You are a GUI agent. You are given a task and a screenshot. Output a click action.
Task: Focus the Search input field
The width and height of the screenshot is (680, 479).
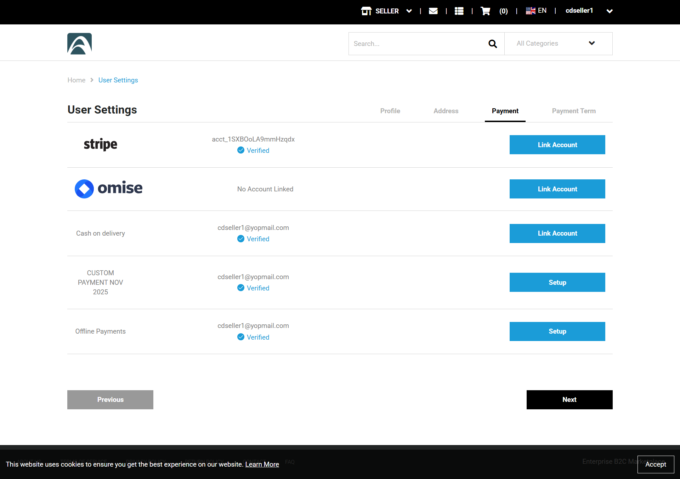tap(418, 44)
